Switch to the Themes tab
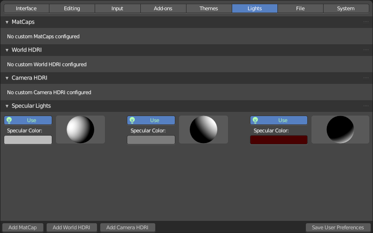 [x=209, y=8]
